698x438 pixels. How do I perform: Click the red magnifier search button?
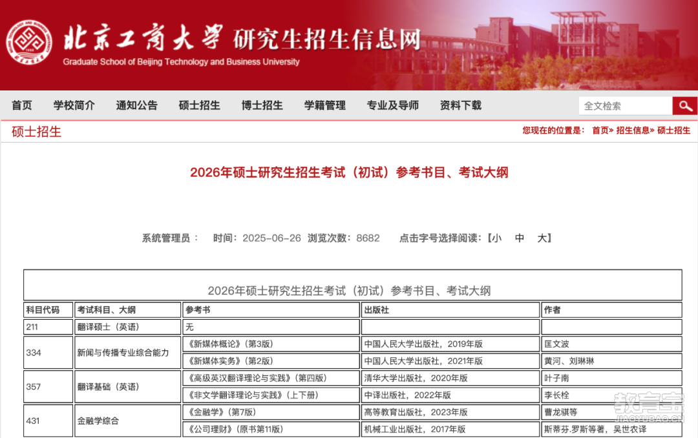coord(684,106)
